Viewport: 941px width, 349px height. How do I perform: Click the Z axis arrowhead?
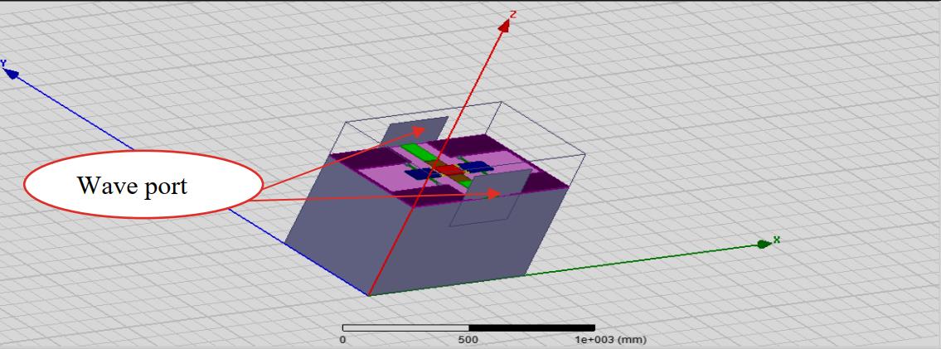point(505,25)
